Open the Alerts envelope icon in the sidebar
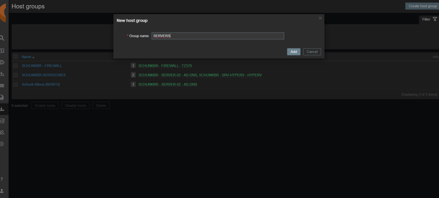This screenshot has width=439, height=198. point(2,121)
